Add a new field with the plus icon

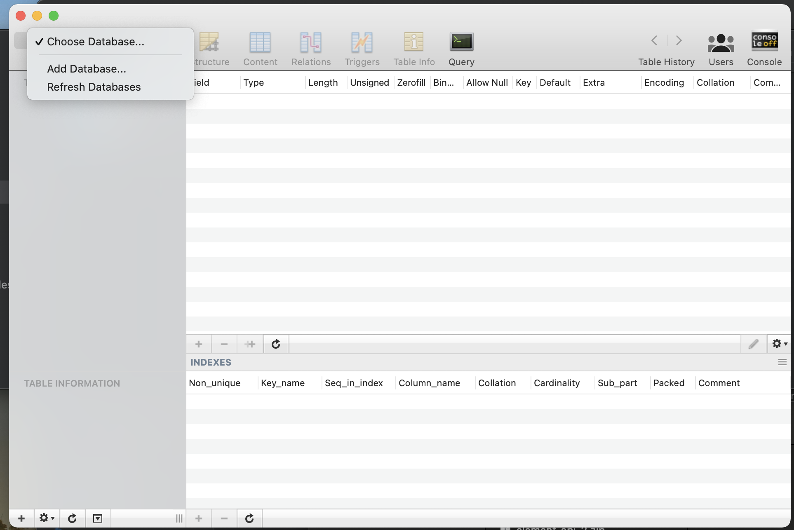point(198,344)
